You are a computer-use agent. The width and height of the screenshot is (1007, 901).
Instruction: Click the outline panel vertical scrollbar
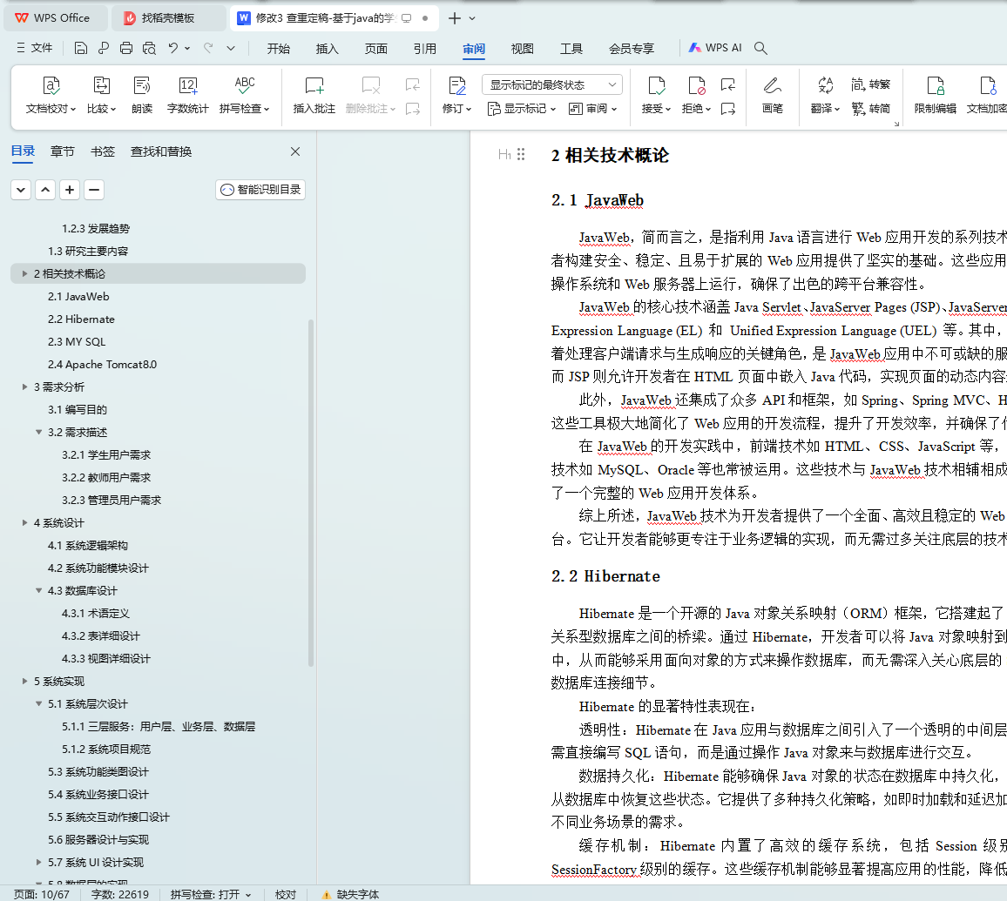tap(311, 493)
